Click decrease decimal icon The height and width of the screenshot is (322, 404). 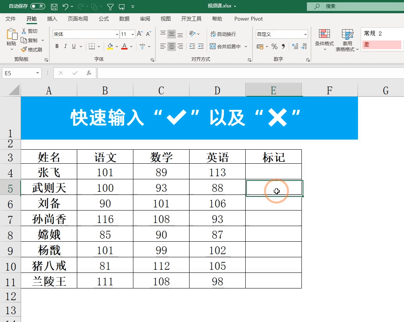click(x=304, y=47)
